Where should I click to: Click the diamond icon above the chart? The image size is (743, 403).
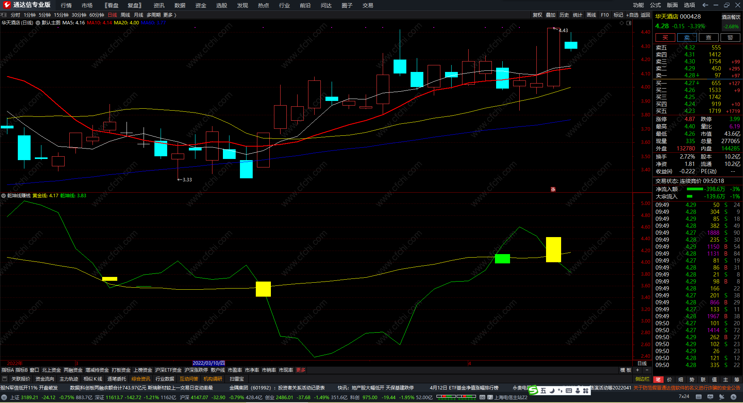pyautogui.click(x=622, y=23)
